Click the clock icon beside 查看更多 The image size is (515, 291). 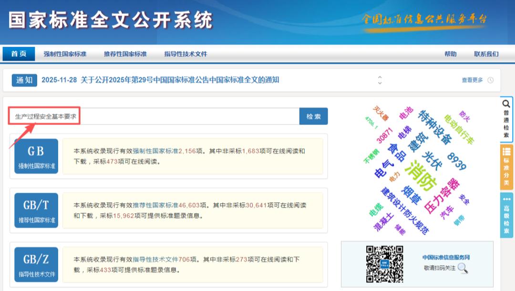(491, 80)
